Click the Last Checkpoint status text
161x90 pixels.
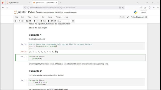[x=53, y=12]
